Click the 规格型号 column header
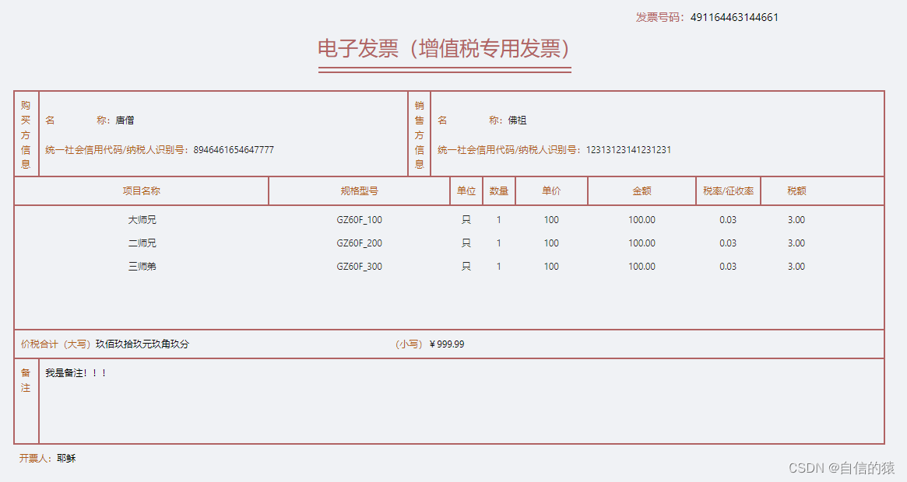The height and width of the screenshot is (482, 907). (359, 190)
